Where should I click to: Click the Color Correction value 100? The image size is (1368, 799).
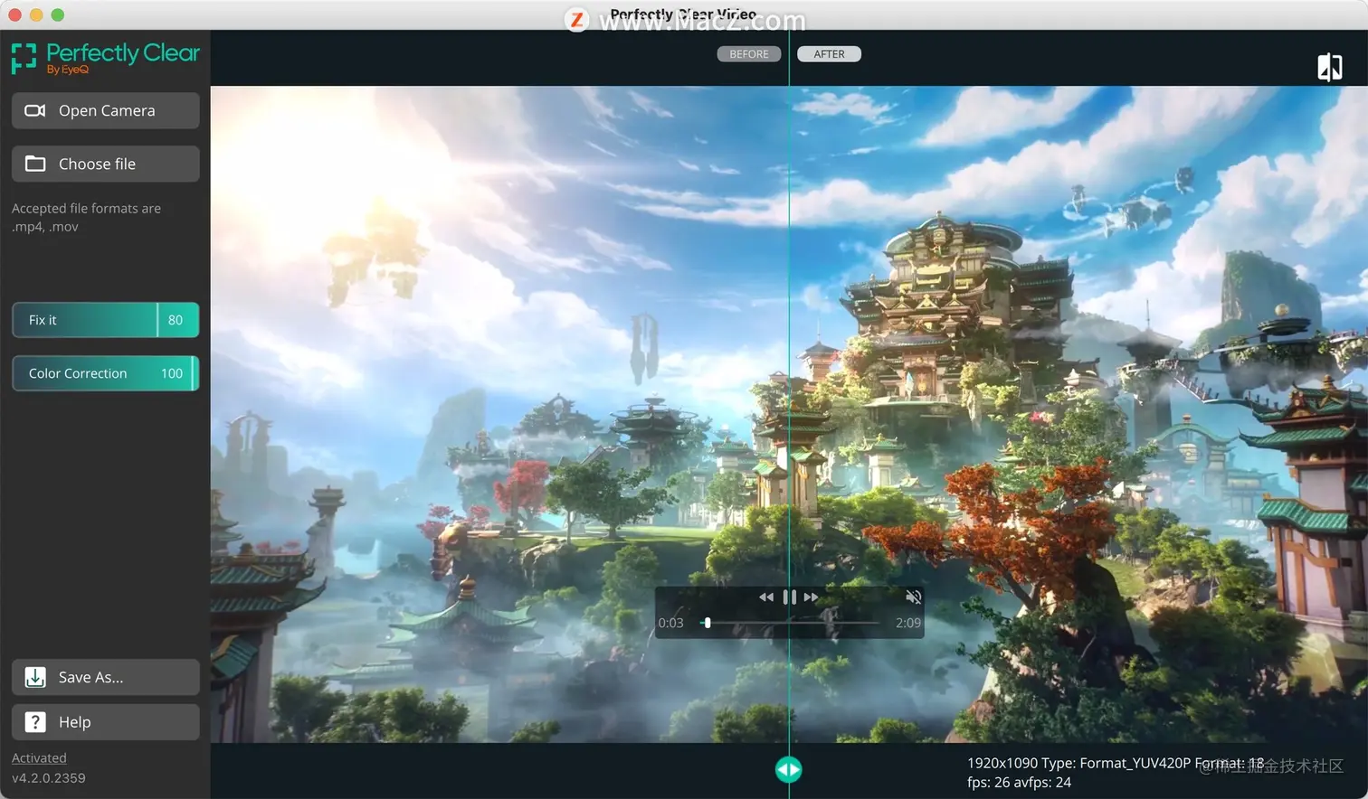[172, 373]
